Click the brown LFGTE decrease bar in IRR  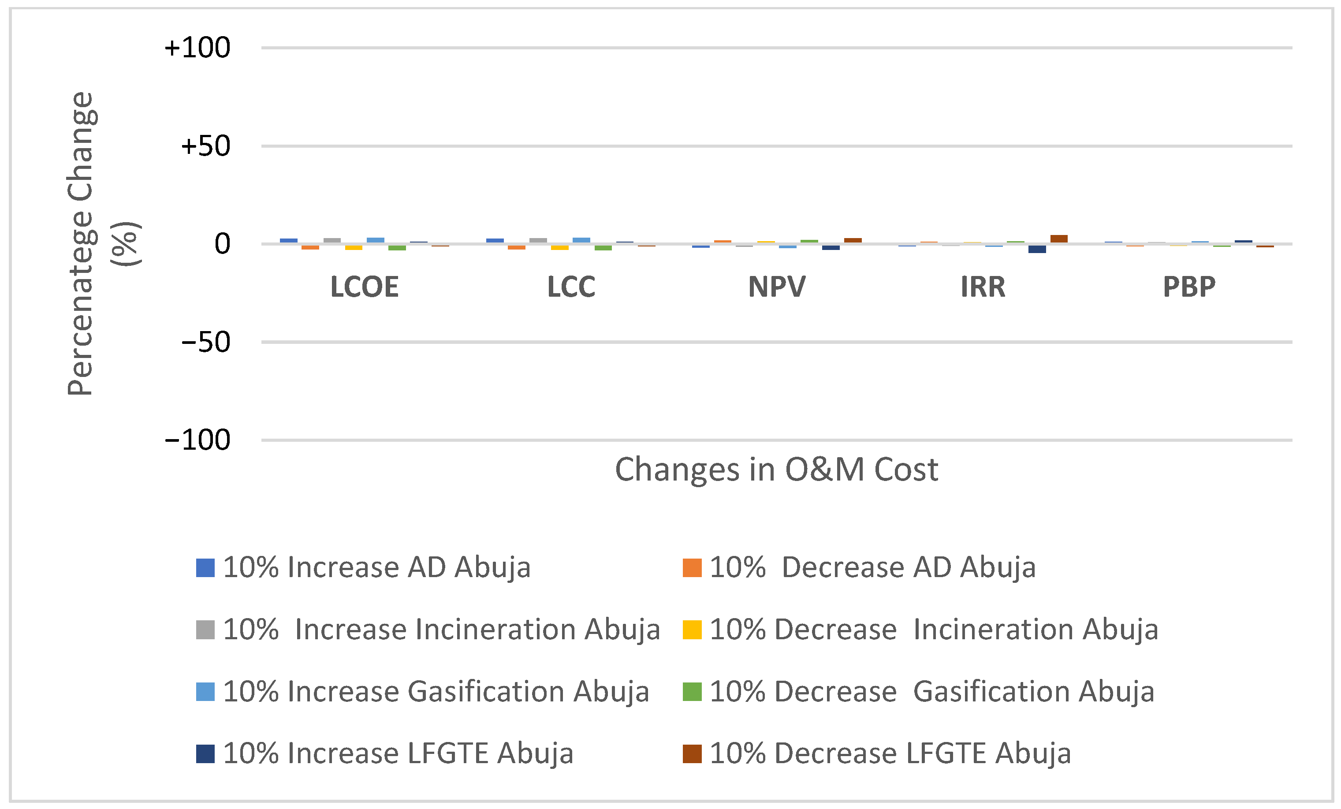coord(1058,239)
